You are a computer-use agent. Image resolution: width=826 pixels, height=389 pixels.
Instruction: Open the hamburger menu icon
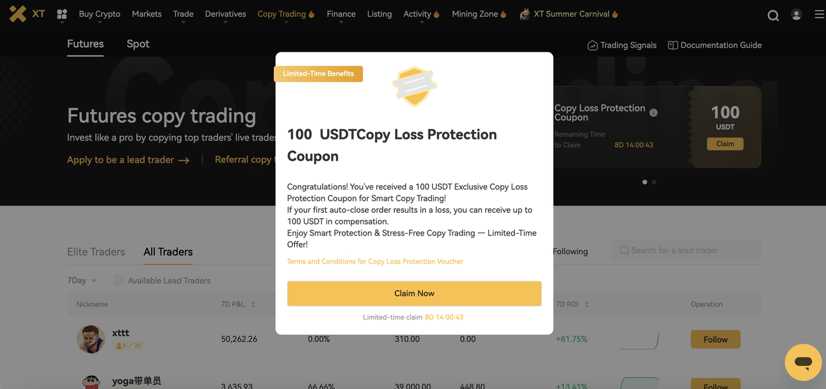tap(820, 14)
